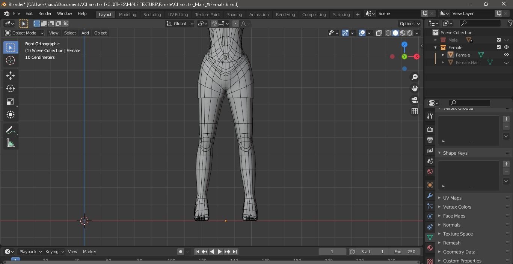Open the Particles properties tab
Viewport: 513px width, 264px height.
430,206
